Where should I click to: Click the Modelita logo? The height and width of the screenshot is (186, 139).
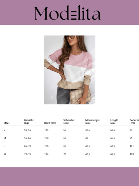[x=67, y=13]
